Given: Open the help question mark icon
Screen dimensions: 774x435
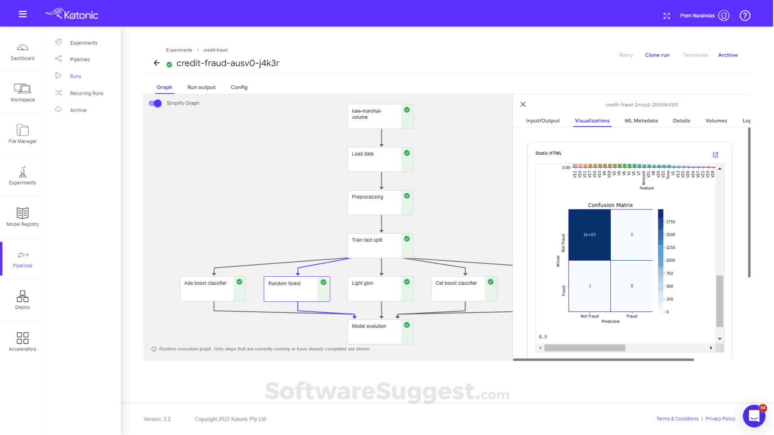Looking at the screenshot, I should 745,15.
